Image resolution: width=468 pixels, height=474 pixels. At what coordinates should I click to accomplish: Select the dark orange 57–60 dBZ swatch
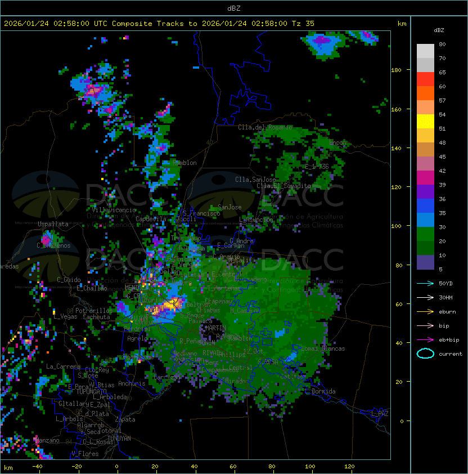[425, 93]
